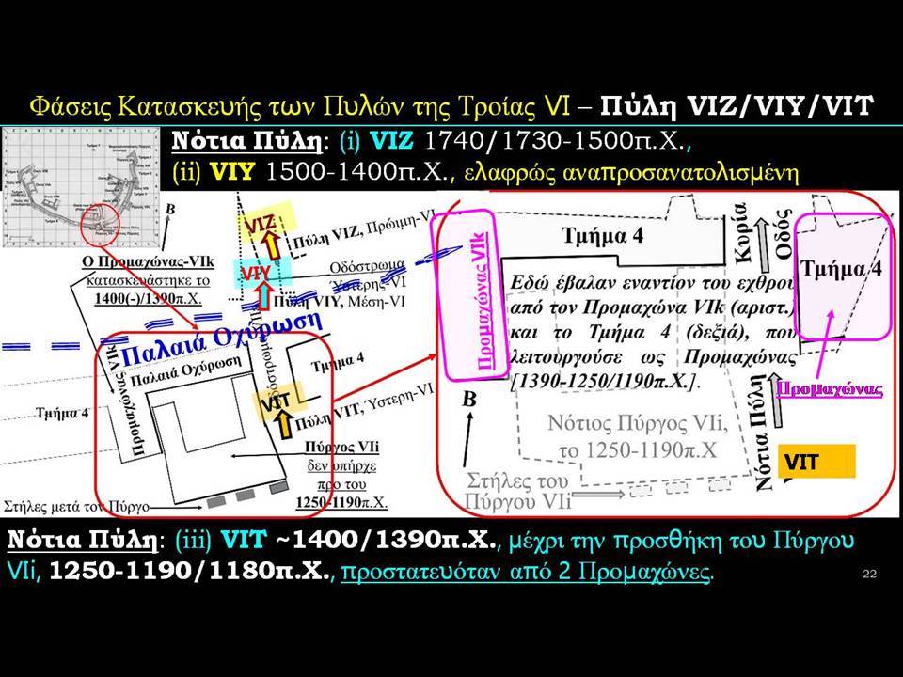Click the magenta Προμαχώνας VIk vertical box

(469, 296)
